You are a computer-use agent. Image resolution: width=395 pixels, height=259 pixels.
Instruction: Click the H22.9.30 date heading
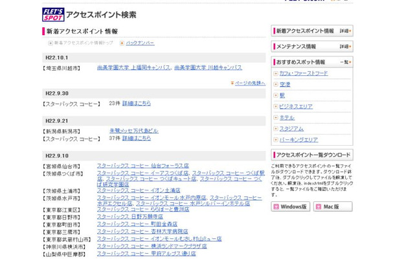[57, 93]
